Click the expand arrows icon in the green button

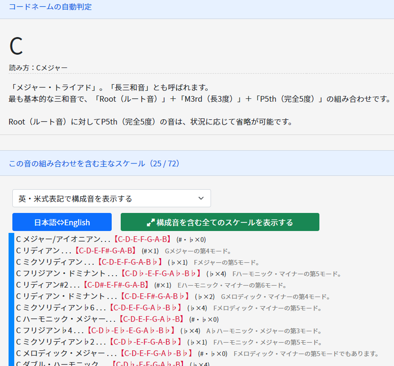tap(151, 222)
